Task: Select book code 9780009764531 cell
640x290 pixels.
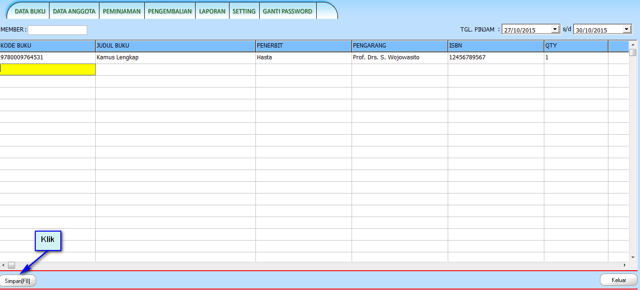Action: [47, 57]
